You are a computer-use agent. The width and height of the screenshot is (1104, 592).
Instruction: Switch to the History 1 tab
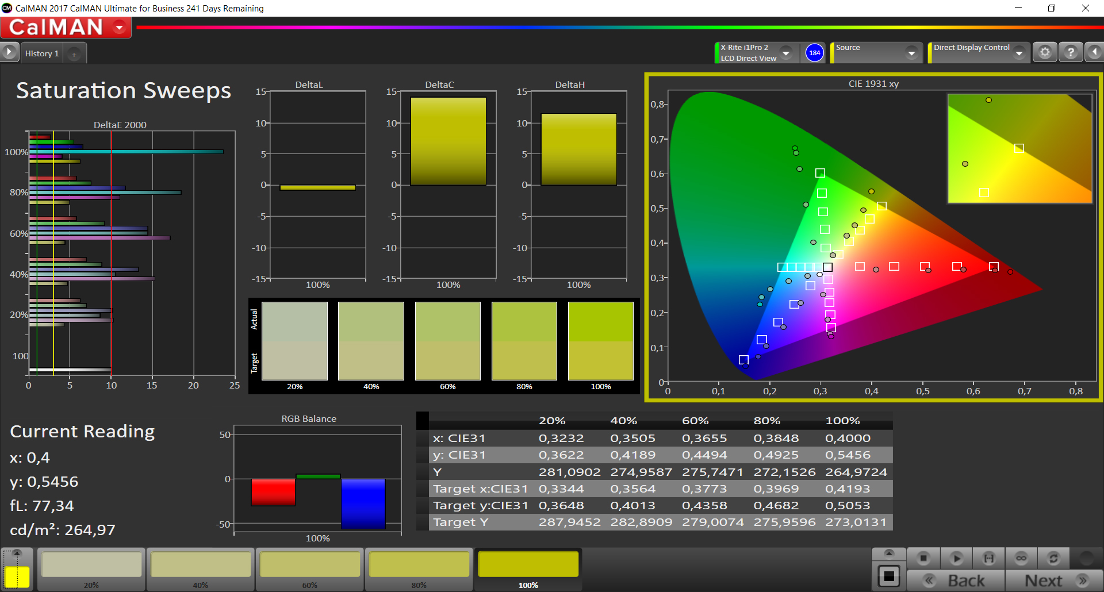(42, 53)
